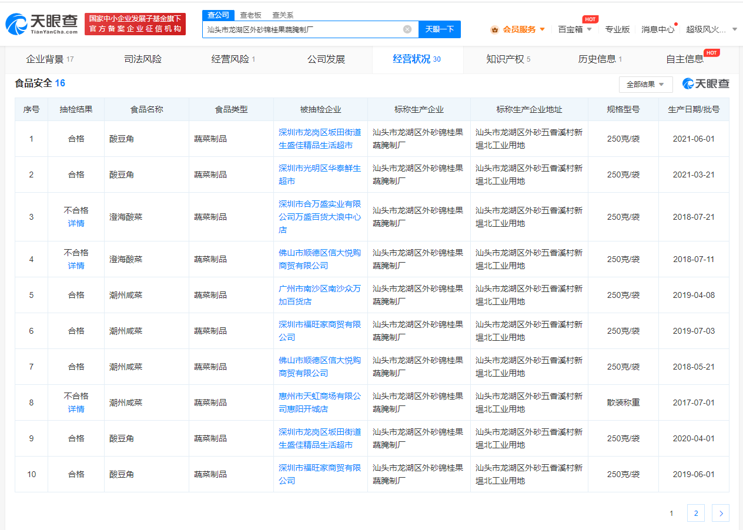Go to pagination page 2
743x530 pixels.
(696, 513)
